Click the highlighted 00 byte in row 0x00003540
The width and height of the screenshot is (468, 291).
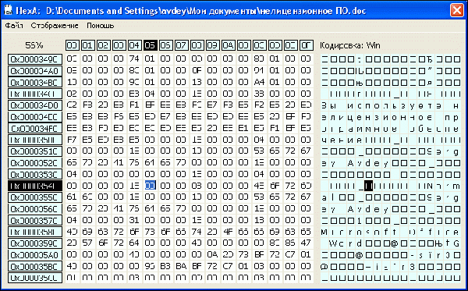point(150,186)
